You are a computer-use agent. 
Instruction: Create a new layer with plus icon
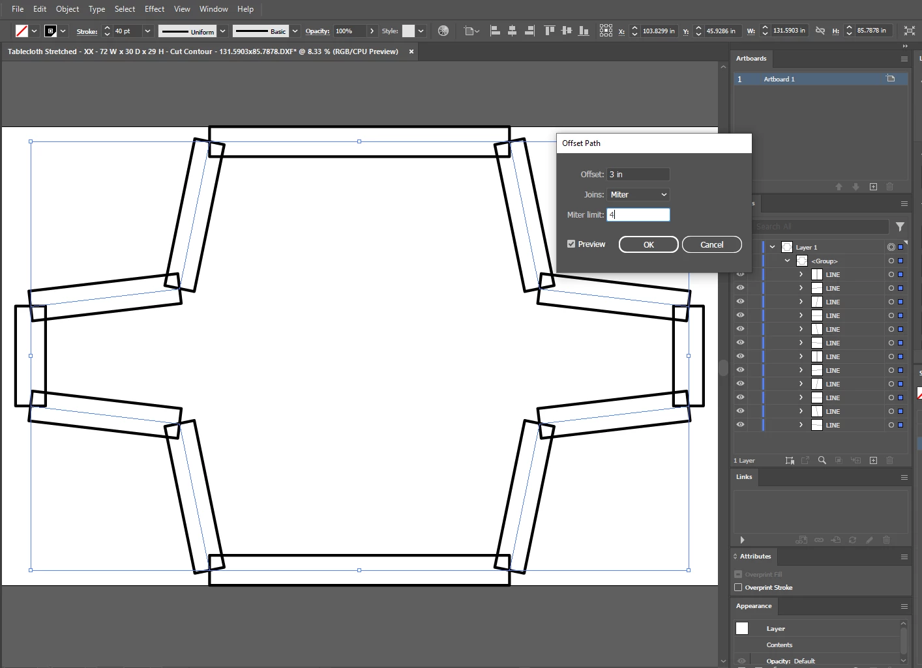(x=873, y=460)
